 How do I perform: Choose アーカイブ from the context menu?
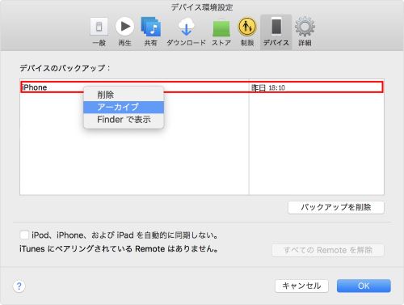click(124, 108)
